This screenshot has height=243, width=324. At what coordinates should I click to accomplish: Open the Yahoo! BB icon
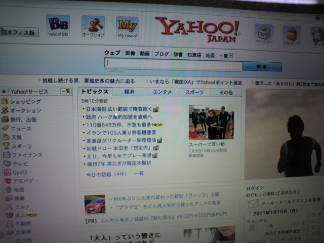pos(58,26)
